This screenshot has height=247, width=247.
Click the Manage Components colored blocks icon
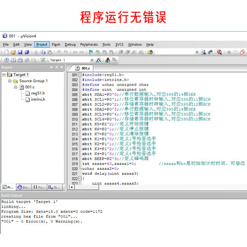[x=108, y=60]
